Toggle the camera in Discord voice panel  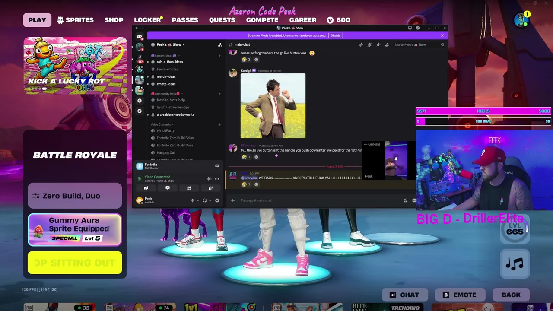coord(146,188)
